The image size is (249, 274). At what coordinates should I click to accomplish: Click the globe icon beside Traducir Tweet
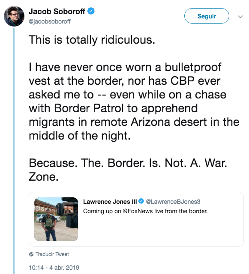(x=31, y=254)
